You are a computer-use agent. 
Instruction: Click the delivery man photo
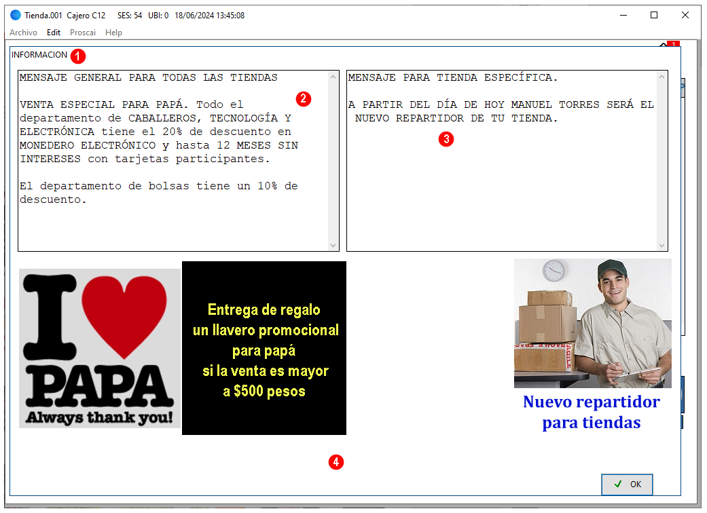coord(592,323)
